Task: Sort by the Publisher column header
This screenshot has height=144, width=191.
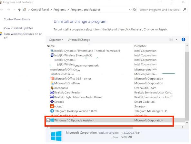Action: (140, 46)
